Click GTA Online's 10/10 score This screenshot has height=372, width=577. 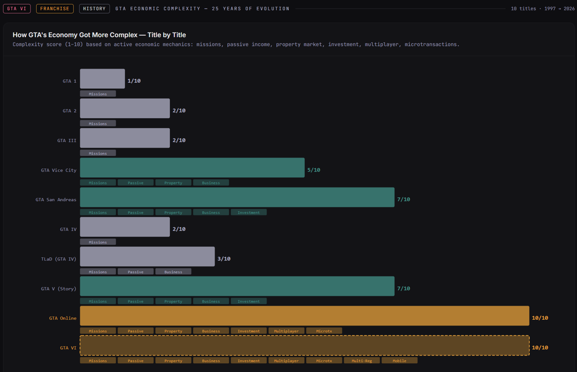coord(540,318)
